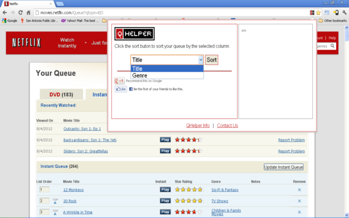Play A Wrinkle in Time instantly
The width and height of the screenshot is (349, 218).
tap(165, 212)
